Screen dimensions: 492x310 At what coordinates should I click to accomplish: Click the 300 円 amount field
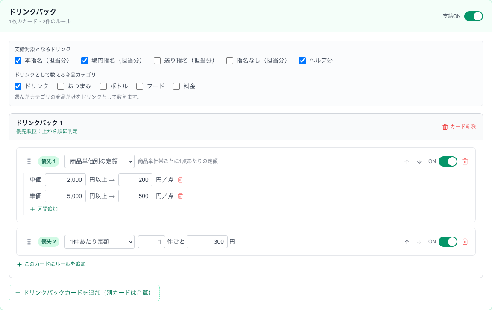[x=207, y=242]
